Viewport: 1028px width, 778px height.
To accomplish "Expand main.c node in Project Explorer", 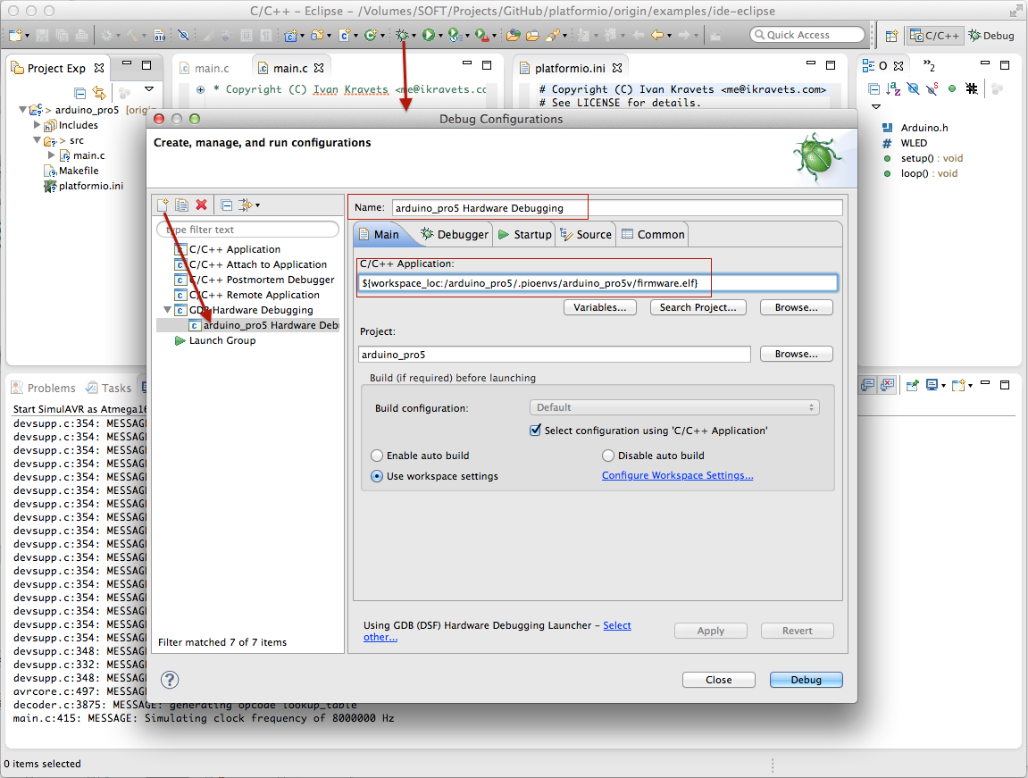I will (x=52, y=155).
